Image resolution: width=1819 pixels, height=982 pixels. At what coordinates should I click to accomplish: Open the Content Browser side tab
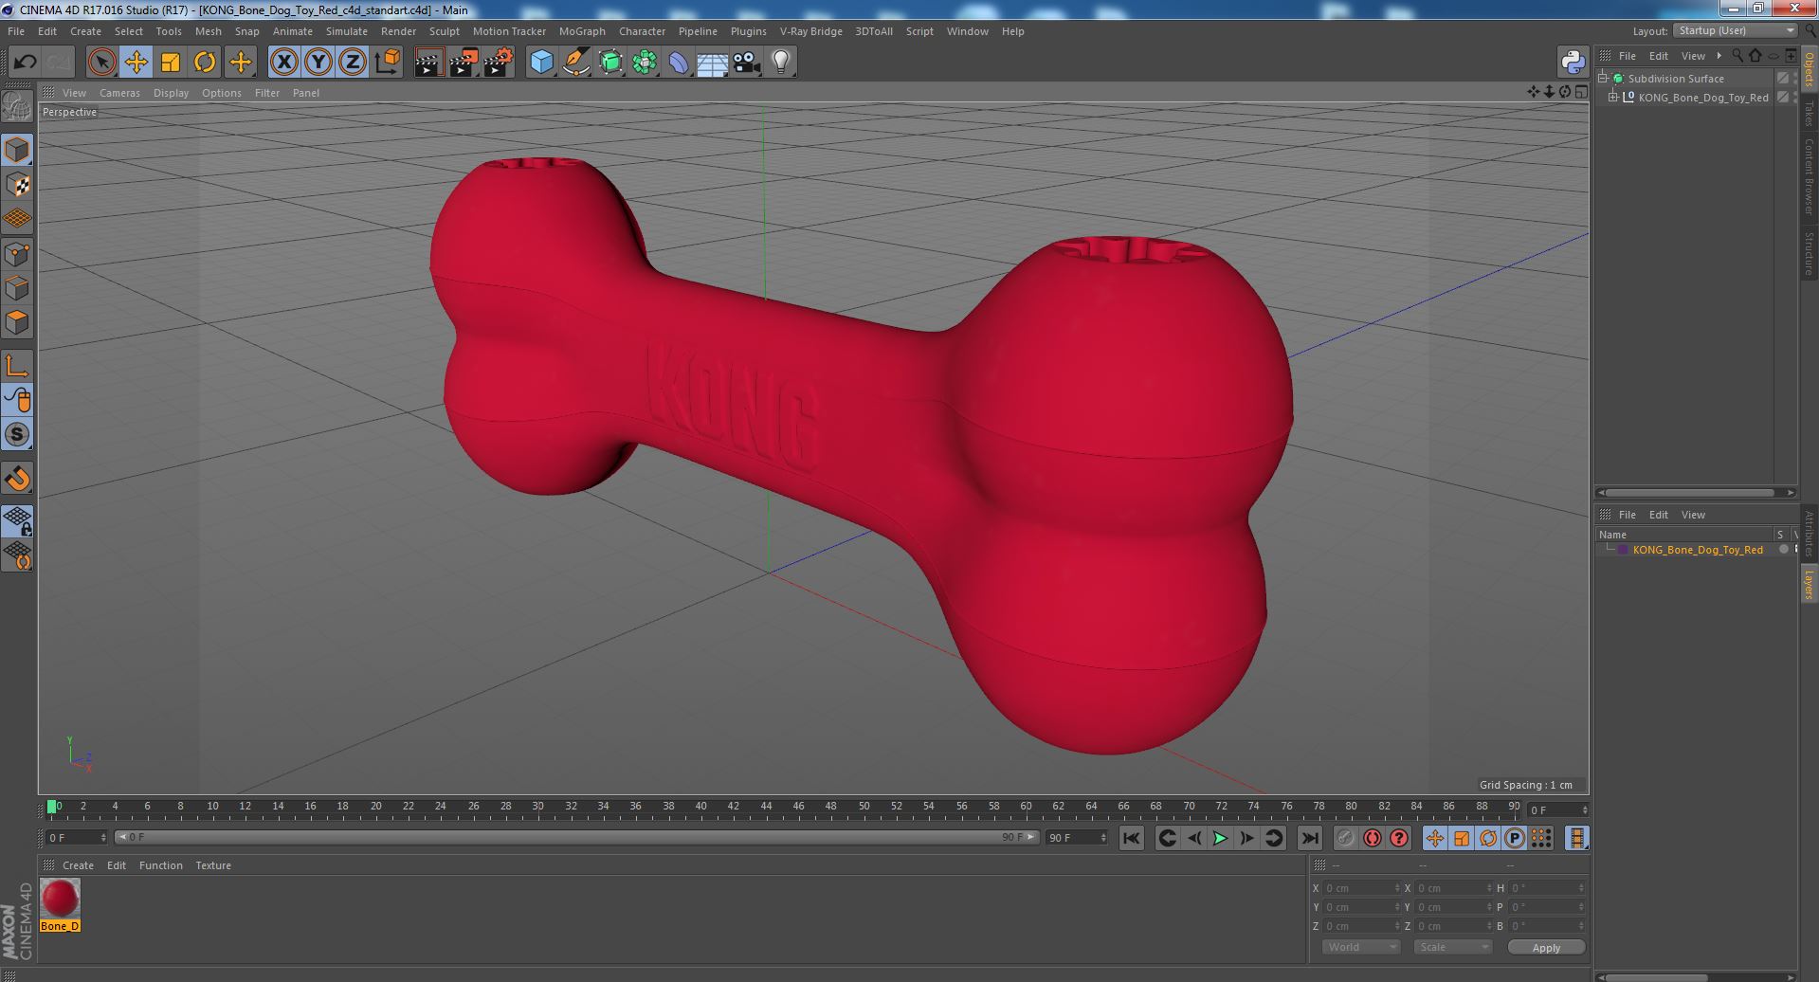pyautogui.click(x=1809, y=177)
